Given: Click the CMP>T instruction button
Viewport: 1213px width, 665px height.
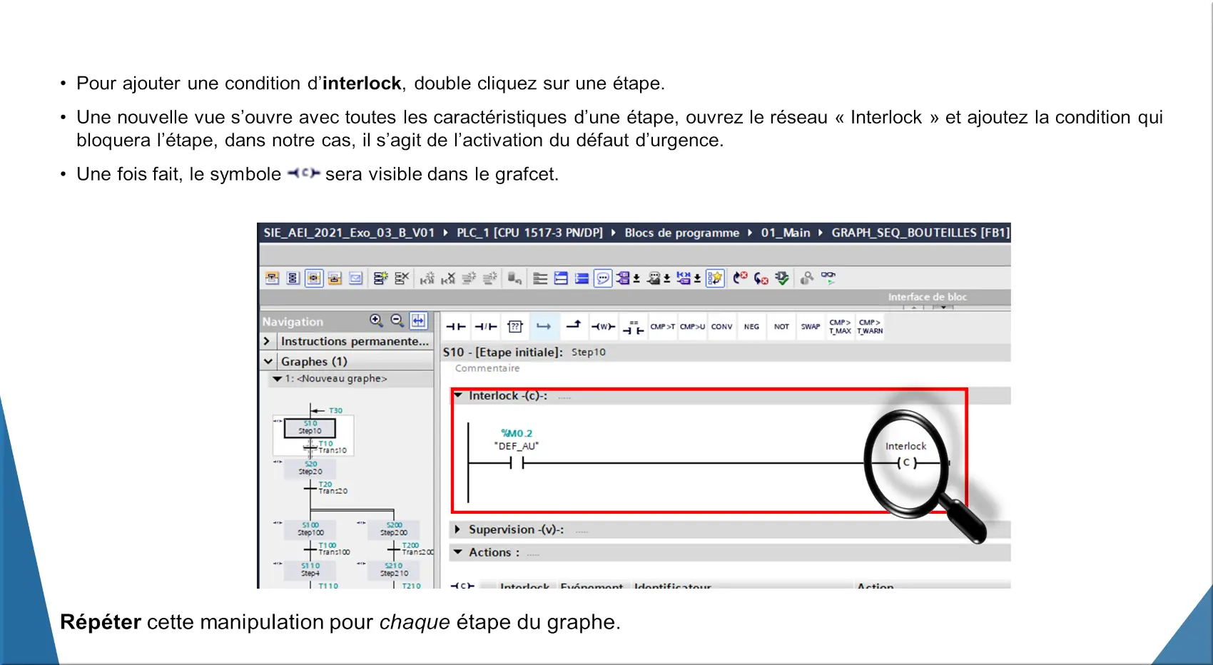Looking at the screenshot, I should pyautogui.click(x=662, y=327).
